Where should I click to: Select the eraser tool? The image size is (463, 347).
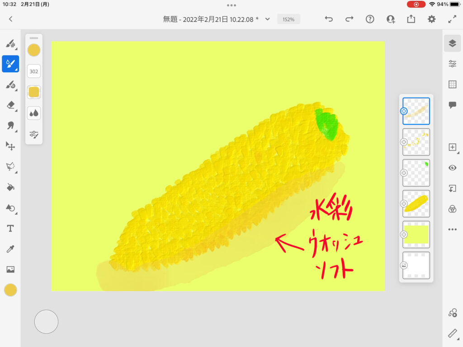(10, 105)
